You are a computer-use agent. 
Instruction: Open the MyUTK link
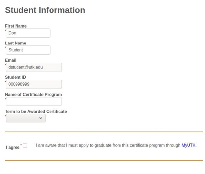188,145
